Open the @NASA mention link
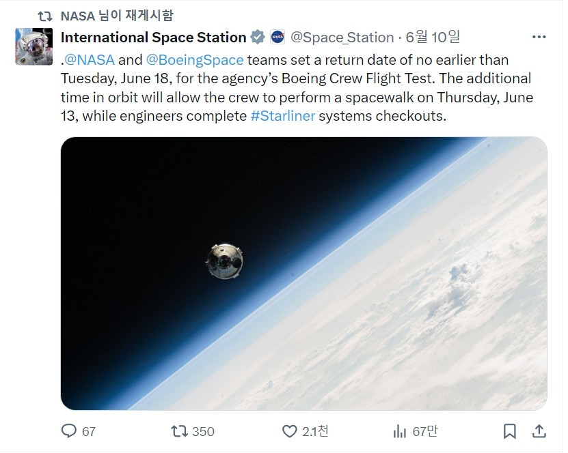The height and width of the screenshot is (453, 568). 90,60
